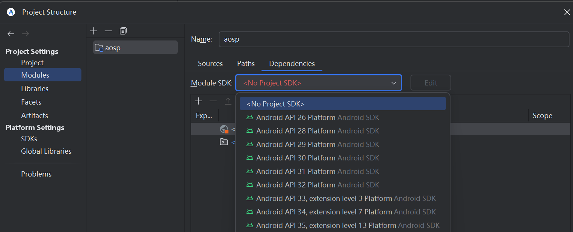
Task: Choose Android API 29 Platform
Action: [x=343, y=144]
